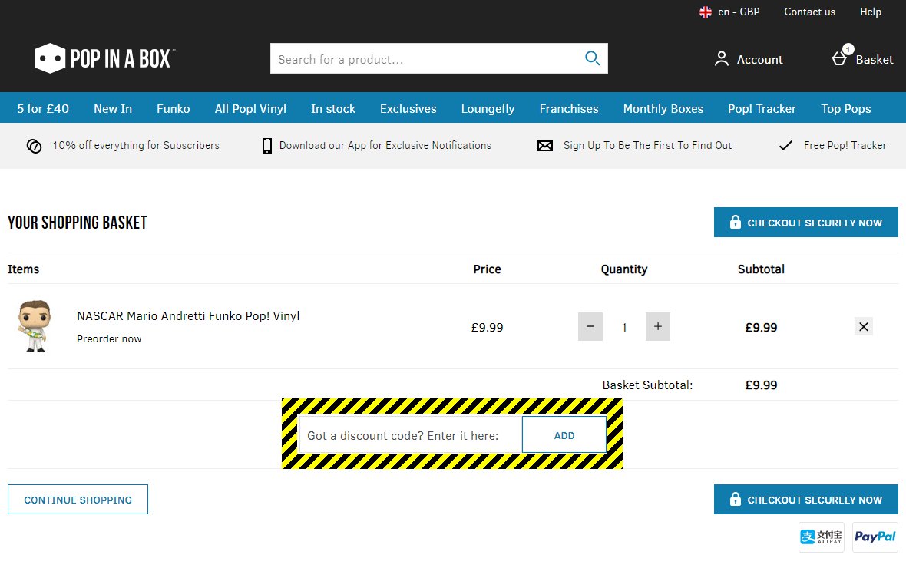Image resolution: width=906 pixels, height=568 pixels.
Task: Pay with PayPal icon
Action: 875,537
